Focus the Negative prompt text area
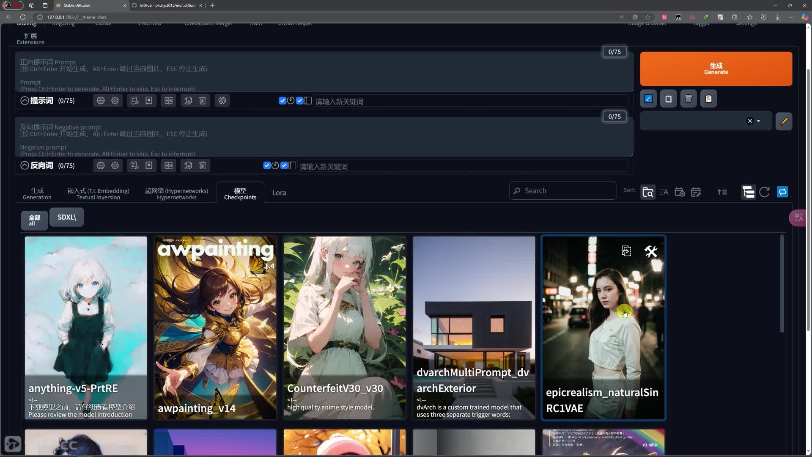 (324, 137)
